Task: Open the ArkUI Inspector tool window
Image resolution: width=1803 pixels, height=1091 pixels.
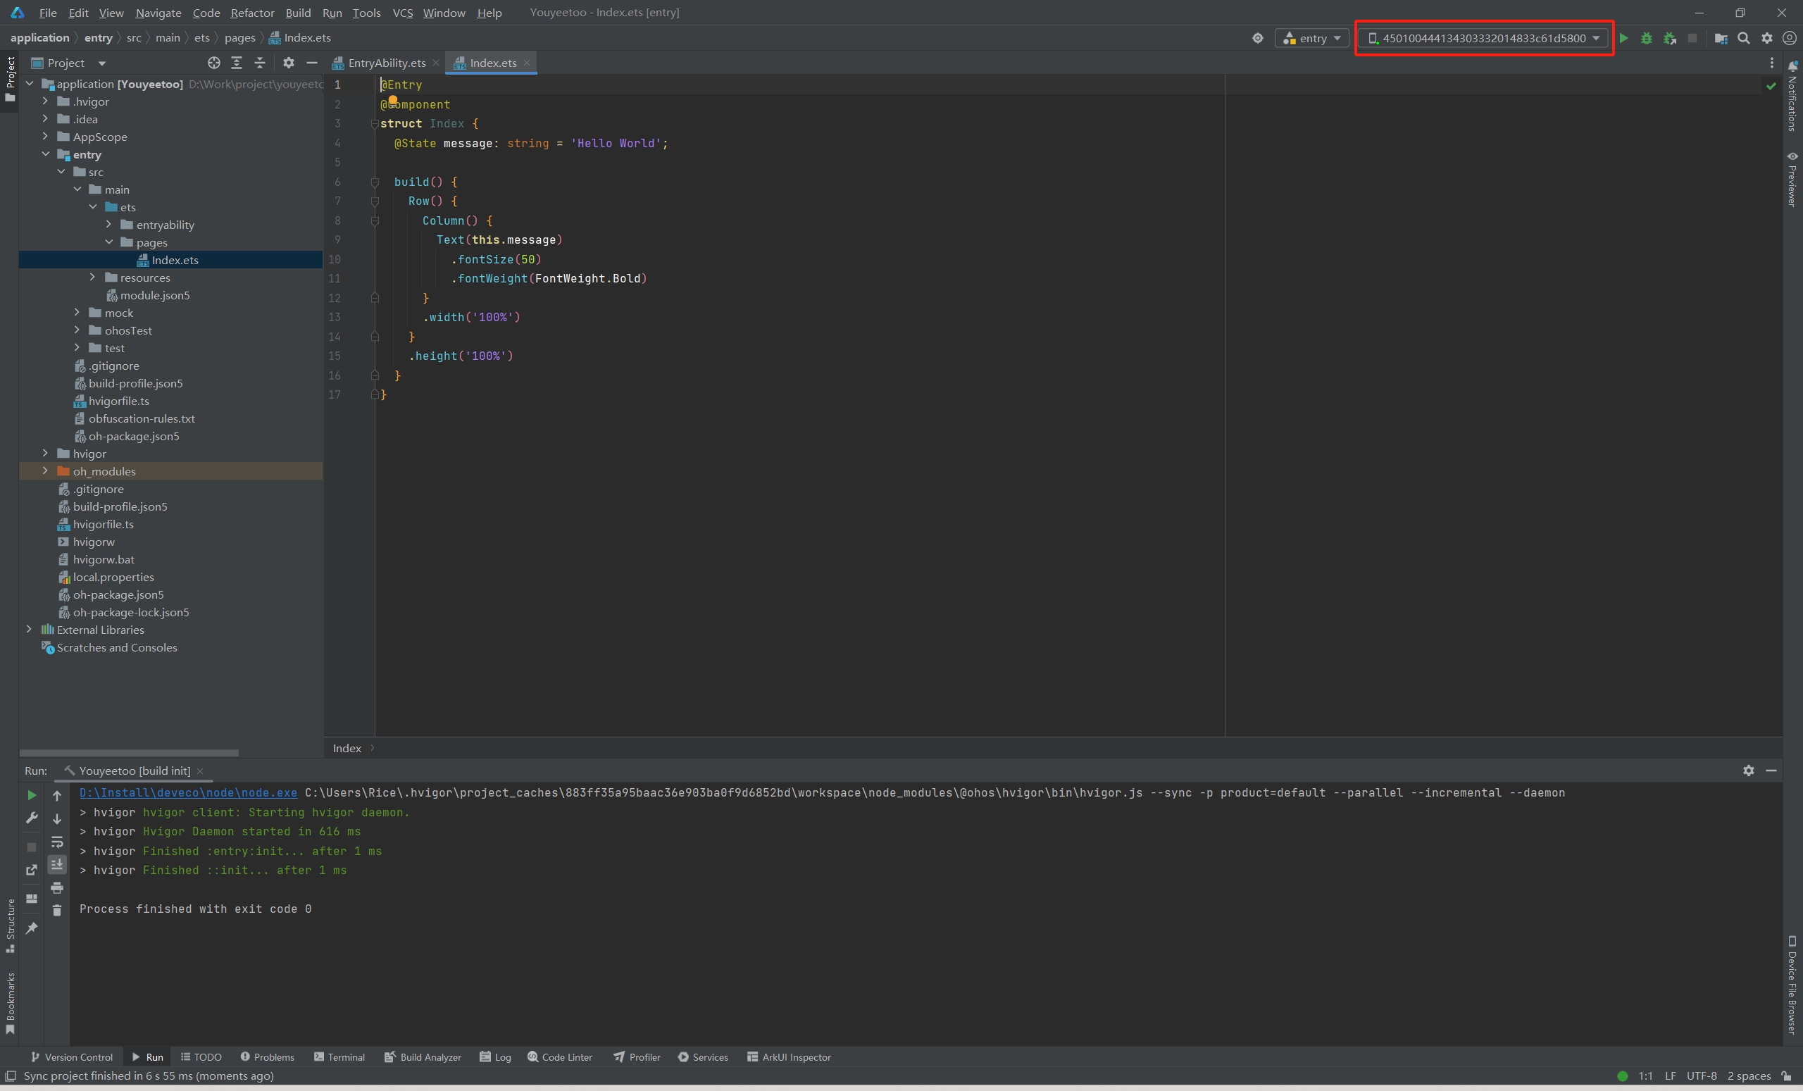Action: [789, 1057]
